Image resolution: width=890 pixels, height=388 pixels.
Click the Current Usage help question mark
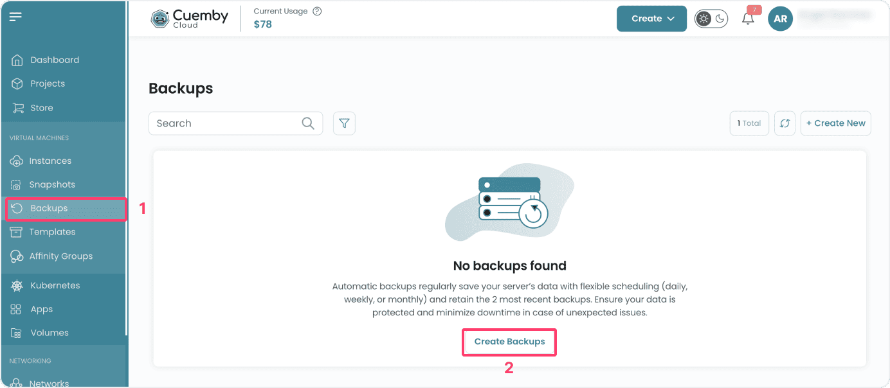316,11
